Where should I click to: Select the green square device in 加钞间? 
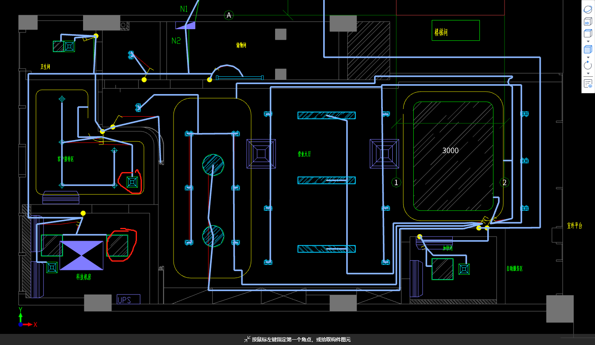tap(464, 269)
